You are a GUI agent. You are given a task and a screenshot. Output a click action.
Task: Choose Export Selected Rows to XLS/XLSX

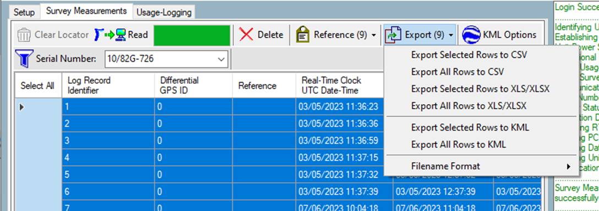[480, 89]
